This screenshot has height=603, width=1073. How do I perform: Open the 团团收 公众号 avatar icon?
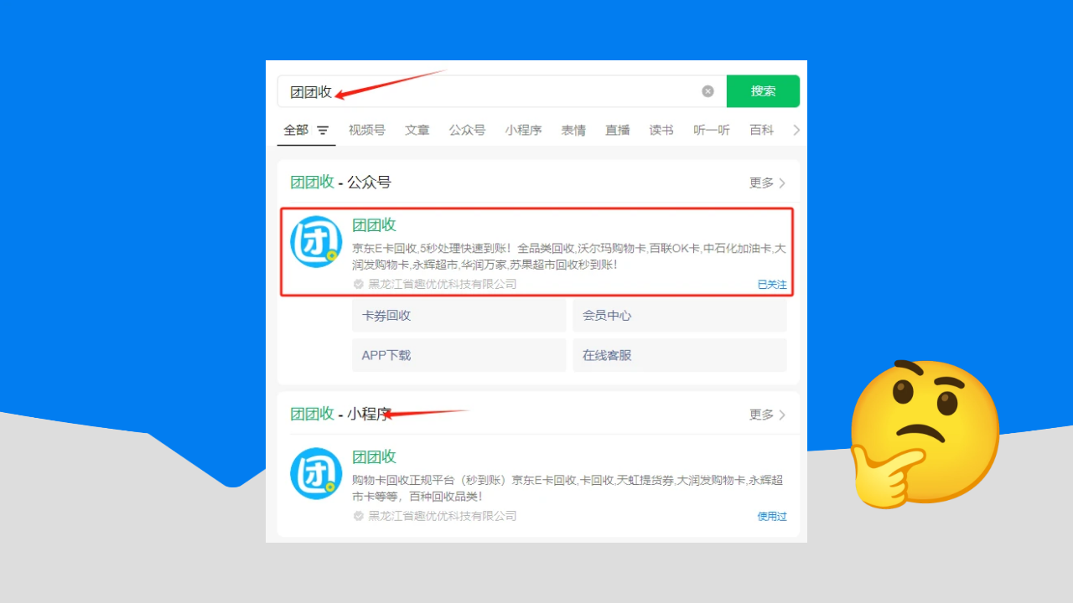click(x=316, y=242)
